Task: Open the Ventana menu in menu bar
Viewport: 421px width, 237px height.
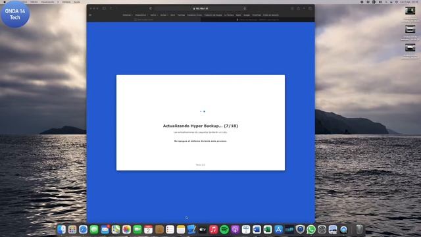Action: 66,2
